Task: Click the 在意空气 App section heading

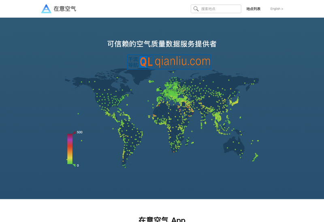Action: pyautogui.click(x=162, y=219)
